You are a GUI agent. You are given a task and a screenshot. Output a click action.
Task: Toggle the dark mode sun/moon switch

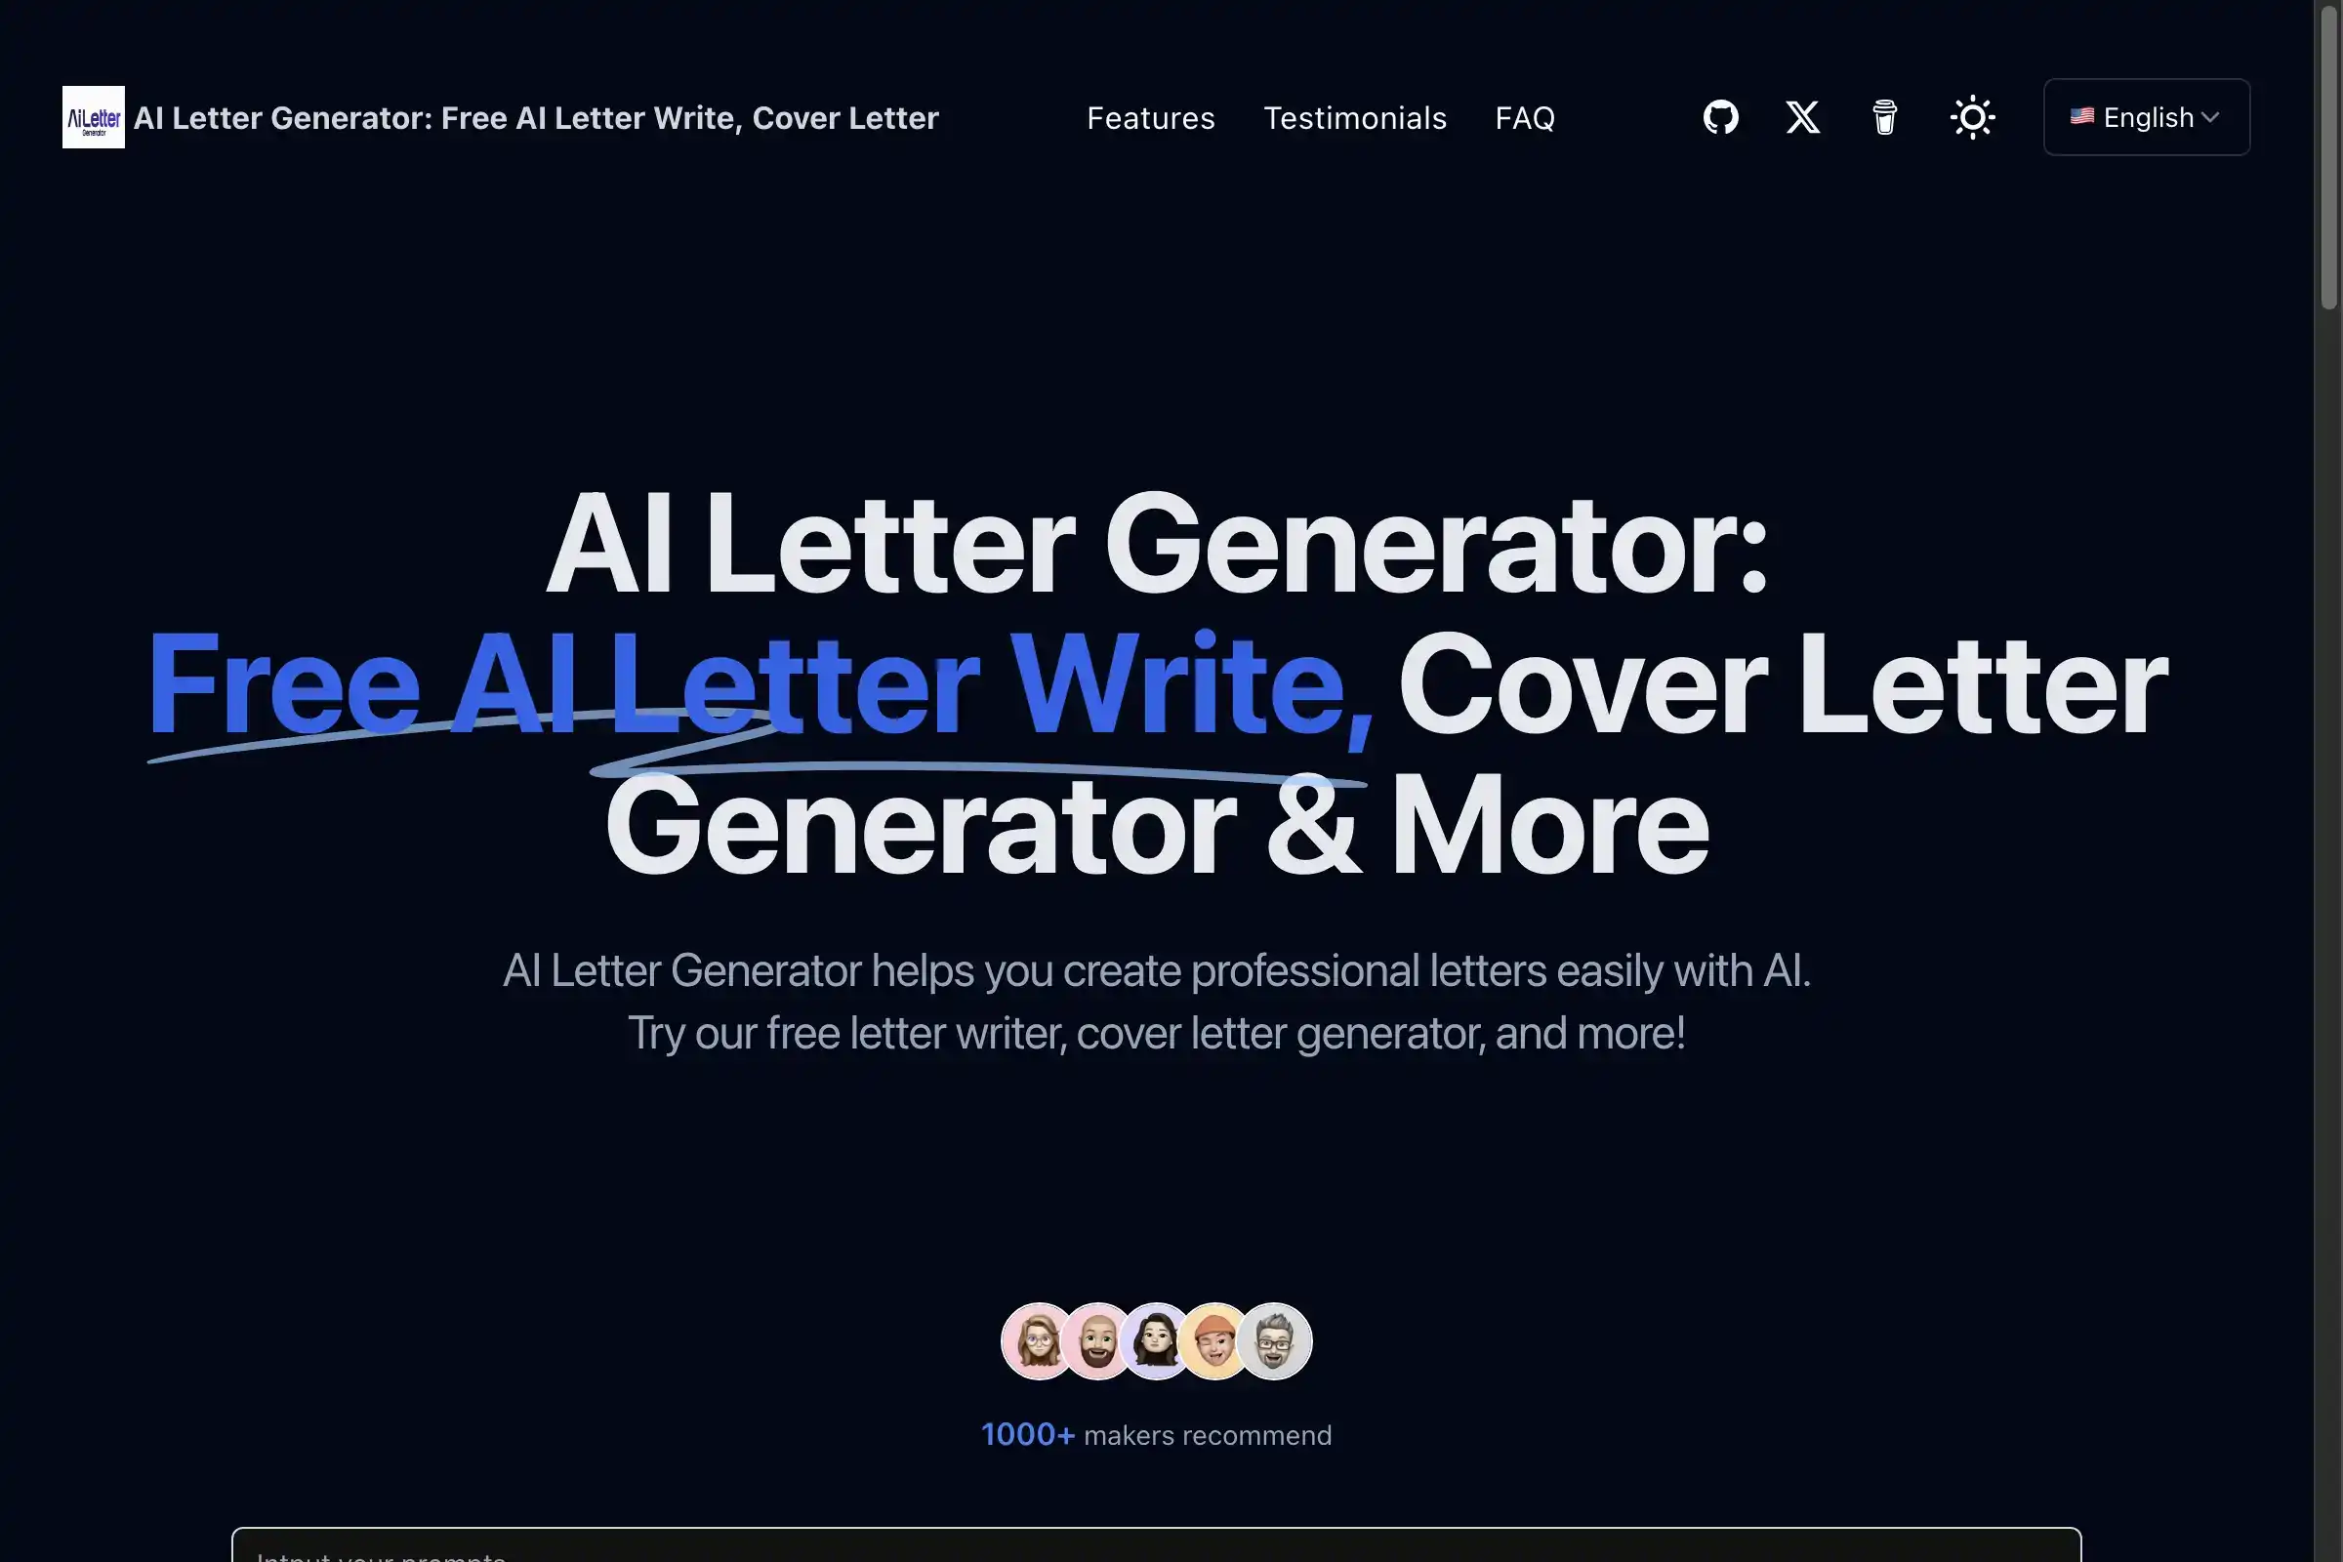pyautogui.click(x=1972, y=115)
